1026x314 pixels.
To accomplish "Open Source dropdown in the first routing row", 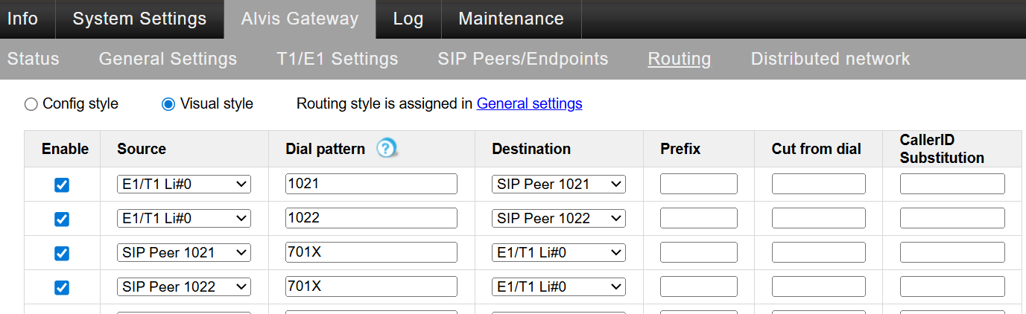I will (x=184, y=184).
